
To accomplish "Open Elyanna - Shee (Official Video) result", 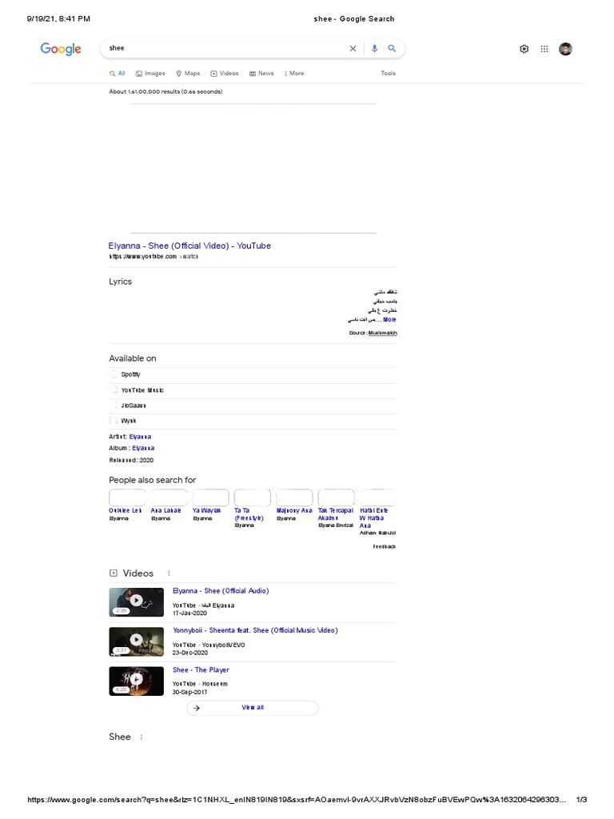I will (189, 246).
